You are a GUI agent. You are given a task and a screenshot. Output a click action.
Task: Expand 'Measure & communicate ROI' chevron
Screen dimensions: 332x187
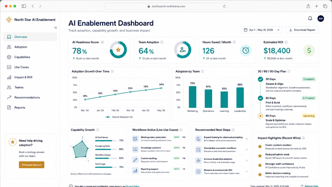[x=247, y=171]
